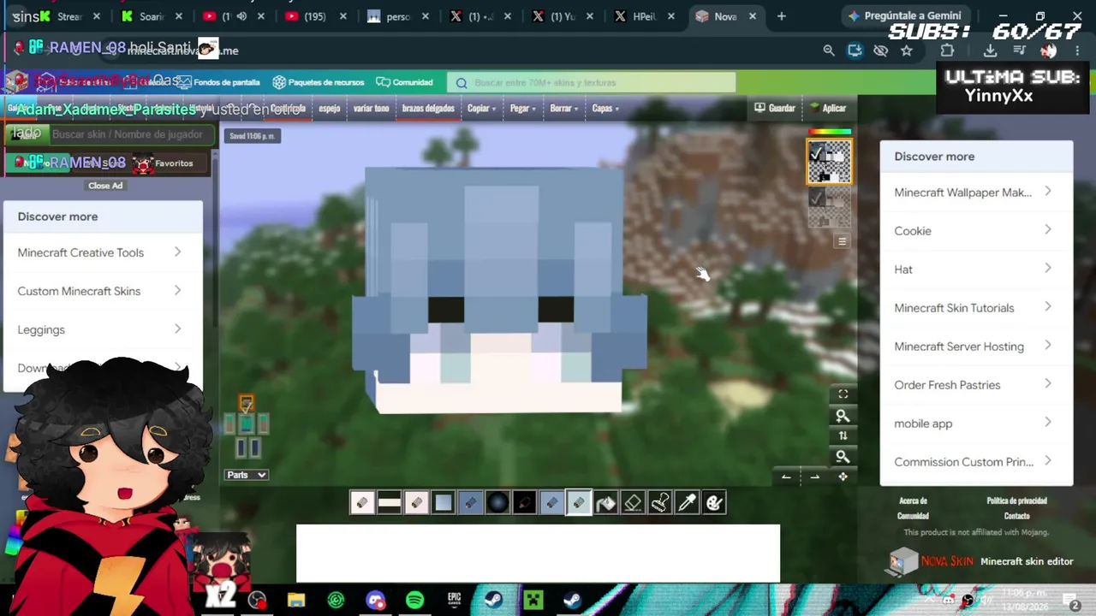Open Paquetes de recursos menu
1096x616 pixels.
tap(319, 82)
